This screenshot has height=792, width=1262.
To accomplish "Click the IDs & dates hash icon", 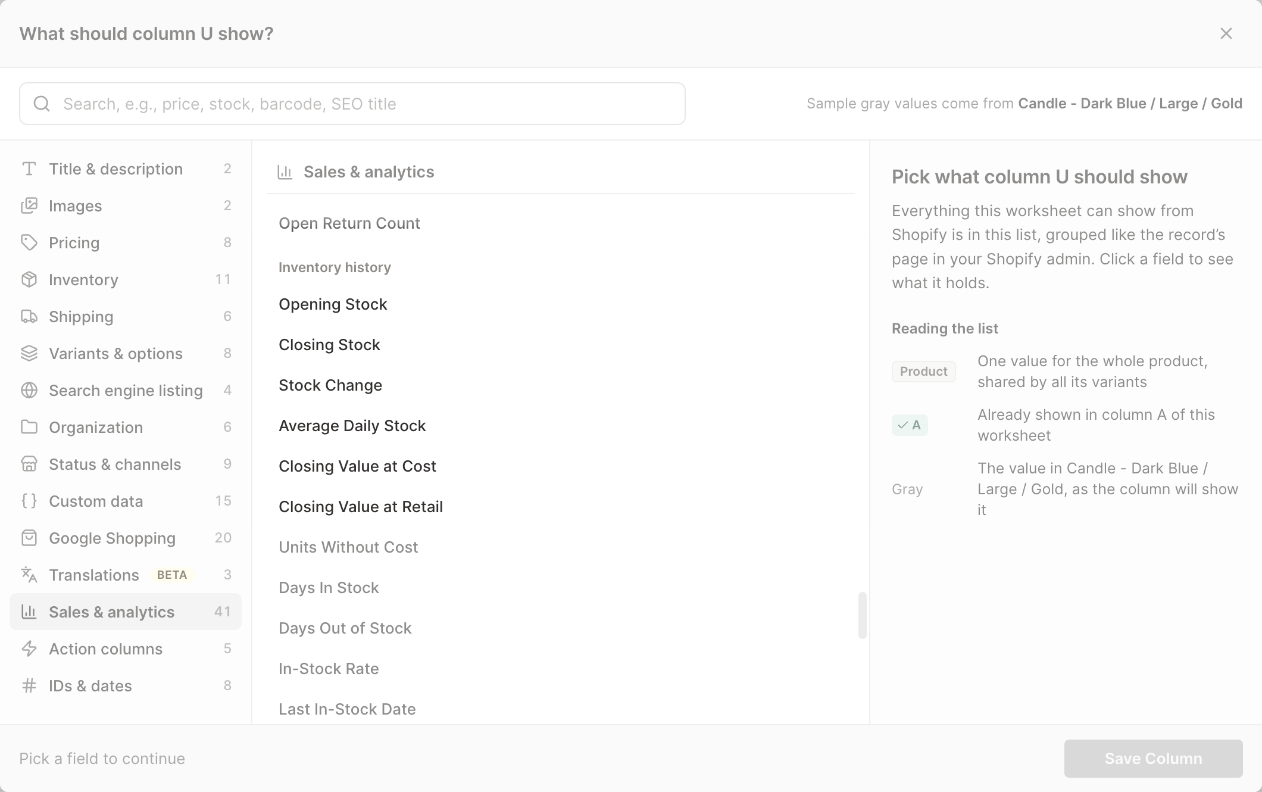I will (x=29, y=686).
